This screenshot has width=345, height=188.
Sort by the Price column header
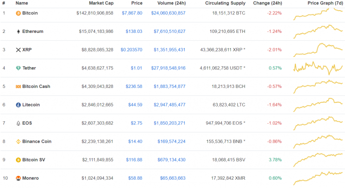click(x=137, y=3)
